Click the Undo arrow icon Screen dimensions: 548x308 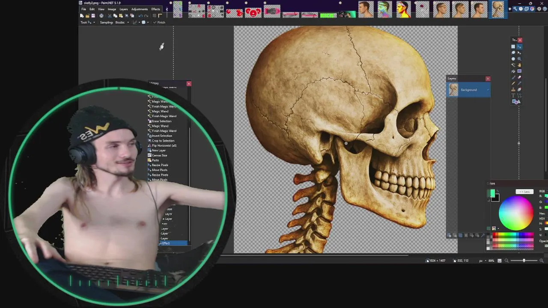click(x=140, y=16)
